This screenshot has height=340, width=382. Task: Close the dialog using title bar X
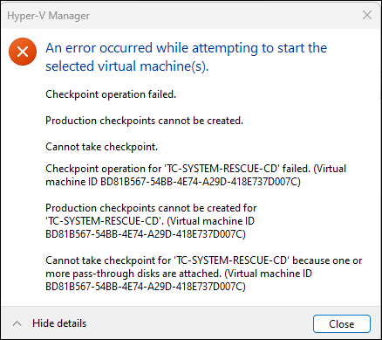click(367, 15)
